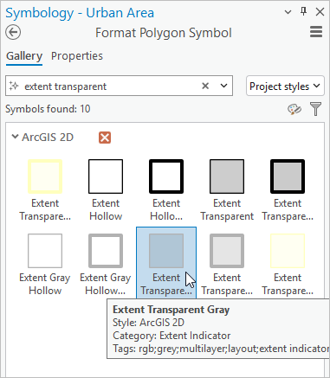This screenshot has height=378, width=330.
Task: Select the highlighted Extent Transparent Gray symbol
Action: point(166,263)
